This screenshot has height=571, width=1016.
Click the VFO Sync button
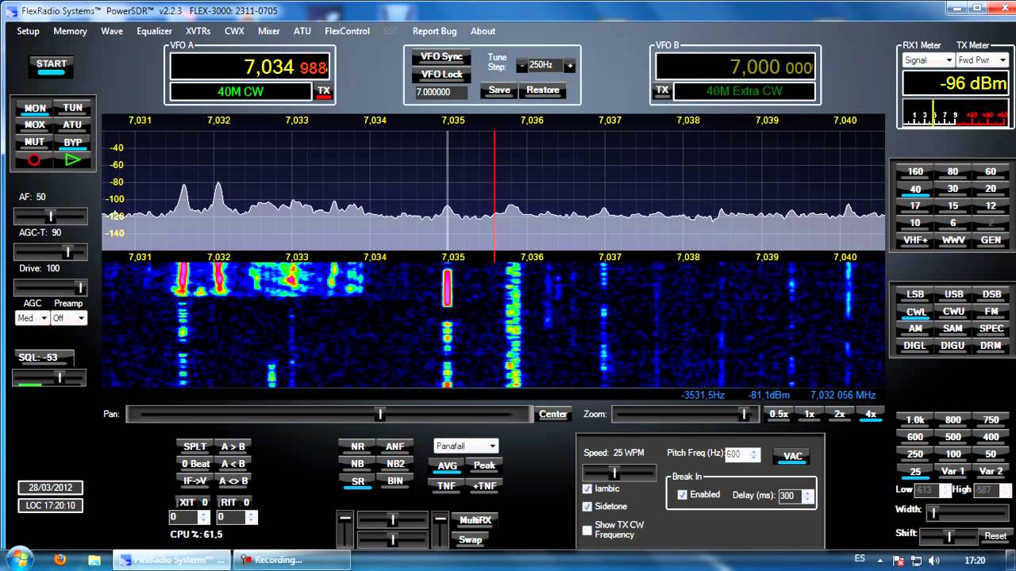[441, 57]
